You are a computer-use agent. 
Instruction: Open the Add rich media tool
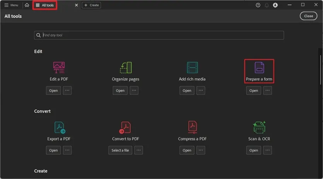point(187,90)
